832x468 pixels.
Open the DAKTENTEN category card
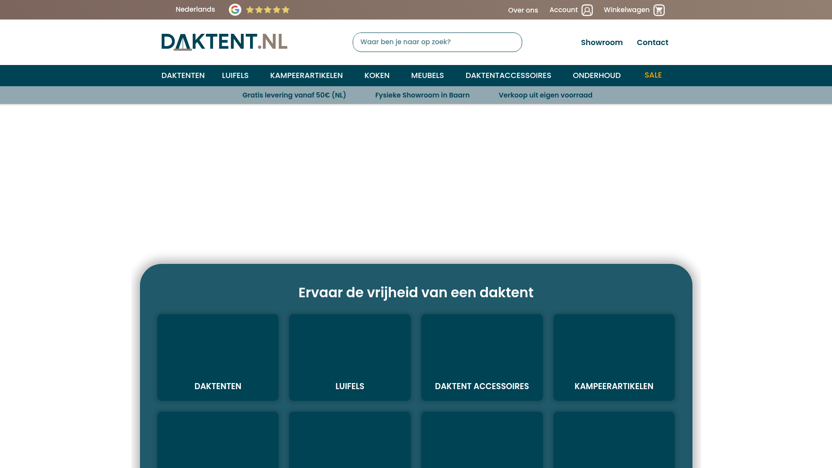(218, 357)
